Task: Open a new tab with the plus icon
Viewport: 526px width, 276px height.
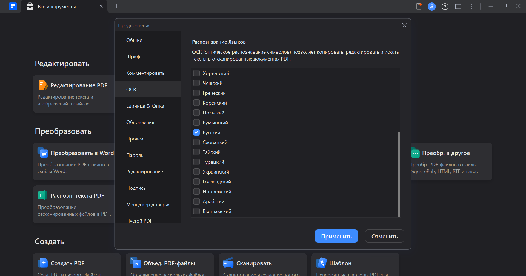Action: (117, 6)
